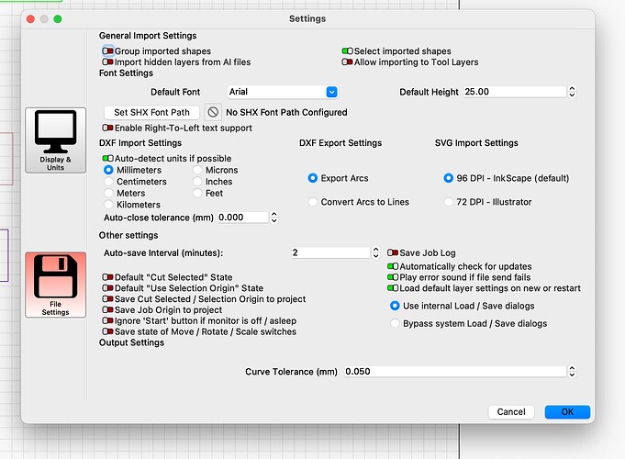Select Millimeters DXF import unit

pos(108,170)
